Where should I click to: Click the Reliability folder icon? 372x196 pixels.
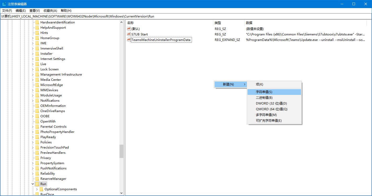click(37, 174)
